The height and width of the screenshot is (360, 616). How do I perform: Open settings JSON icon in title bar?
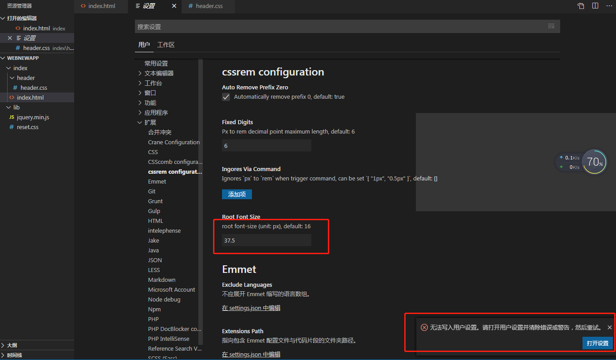click(x=581, y=6)
